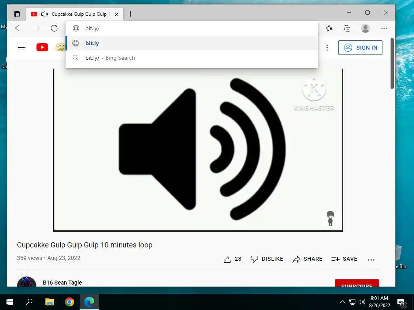Close the Cupcakke Gulp Gulp tab
414x310 pixels.
pyautogui.click(x=116, y=14)
